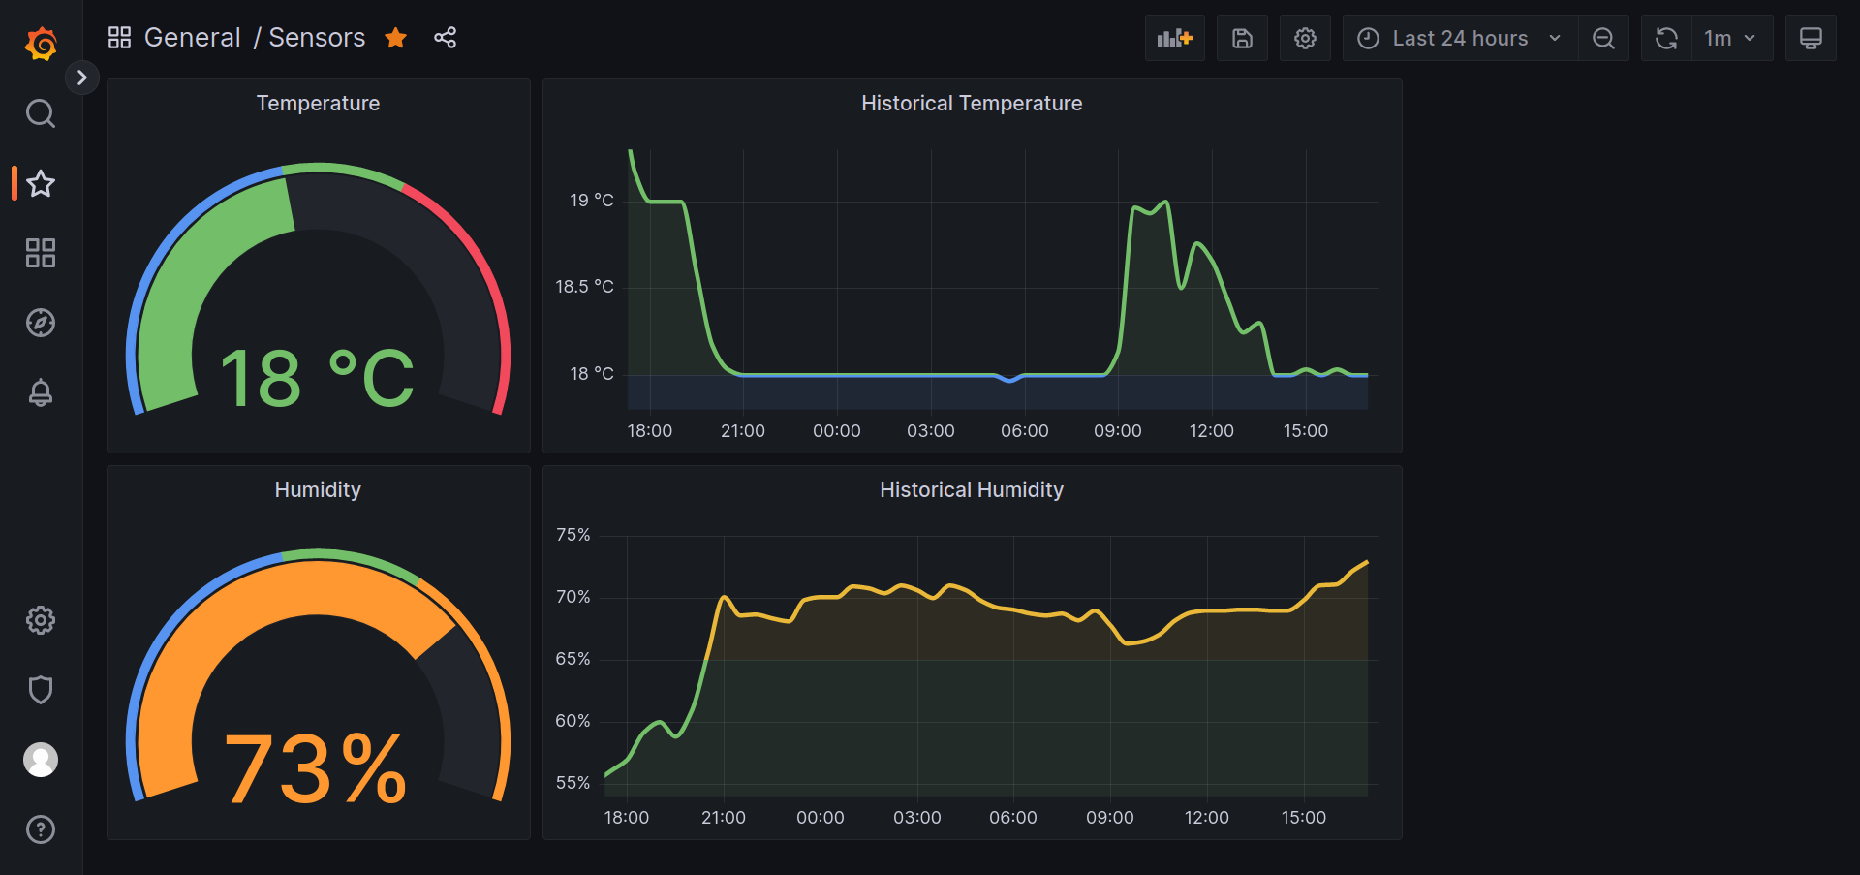The width and height of the screenshot is (1860, 875).
Task: Open the Alerting bell icon
Action: (41, 392)
